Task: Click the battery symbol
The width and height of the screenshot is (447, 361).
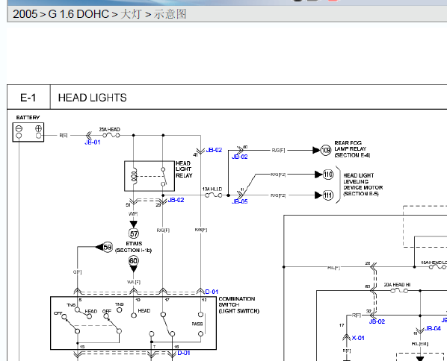Action: click(x=28, y=132)
